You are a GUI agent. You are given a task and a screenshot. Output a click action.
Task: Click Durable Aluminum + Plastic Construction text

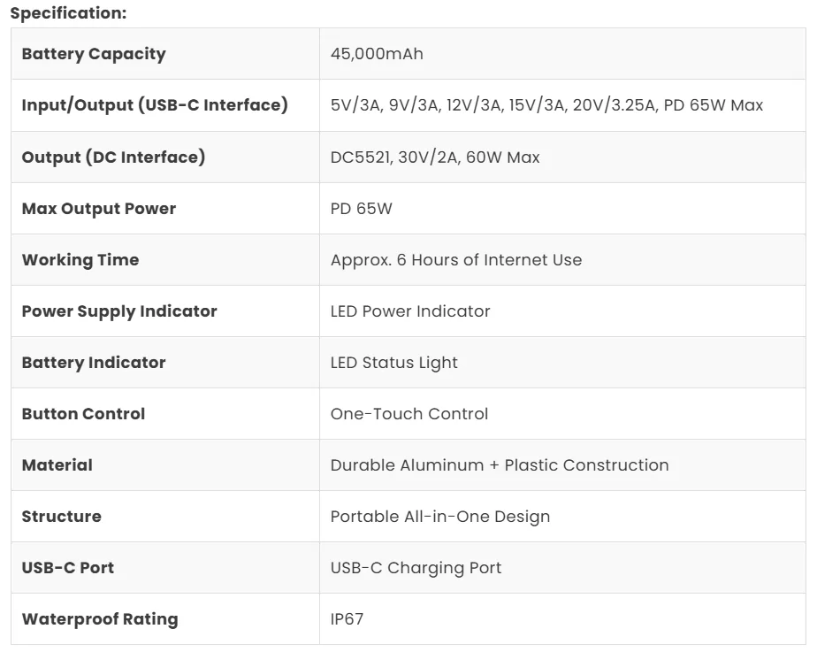[x=500, y=465]
